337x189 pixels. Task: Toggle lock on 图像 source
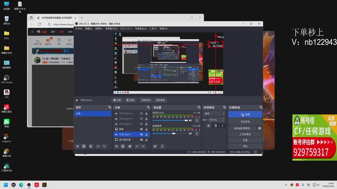(146, 129)
